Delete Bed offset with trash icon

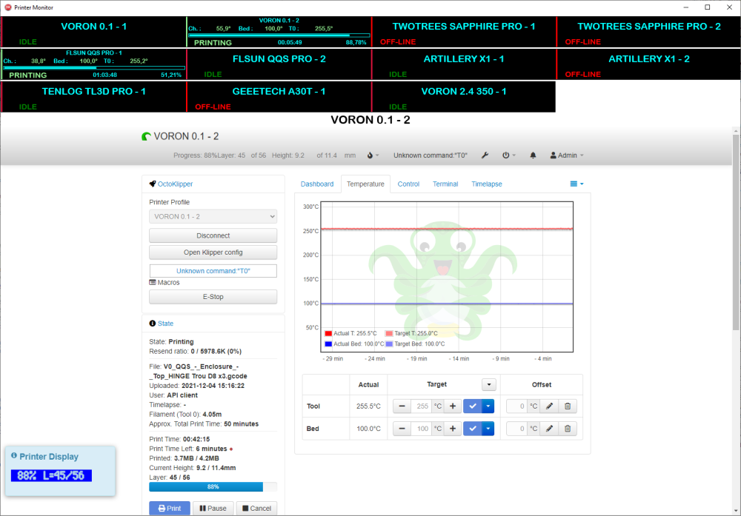568,429
